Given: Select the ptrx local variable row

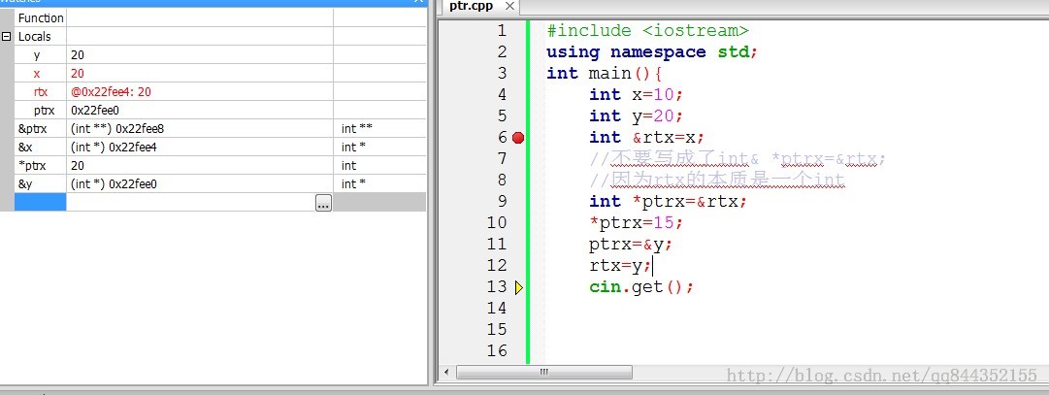Looking at the screenshot, I should (x=220, y=110).
